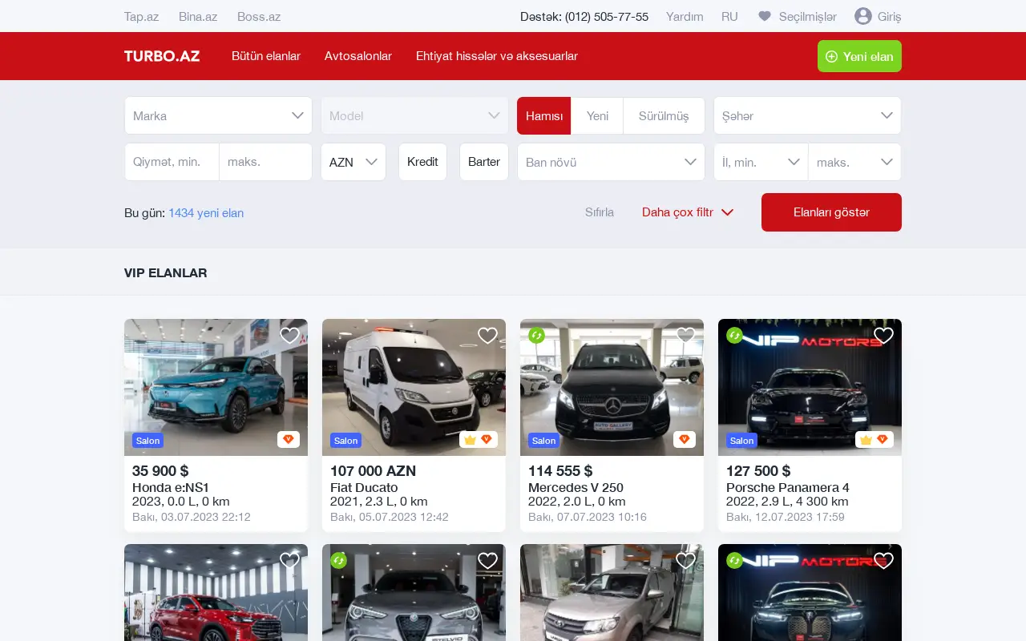Click the crown VIP badge on Fiat Ducato
The image size is (1026, 641).
point(470,440)
